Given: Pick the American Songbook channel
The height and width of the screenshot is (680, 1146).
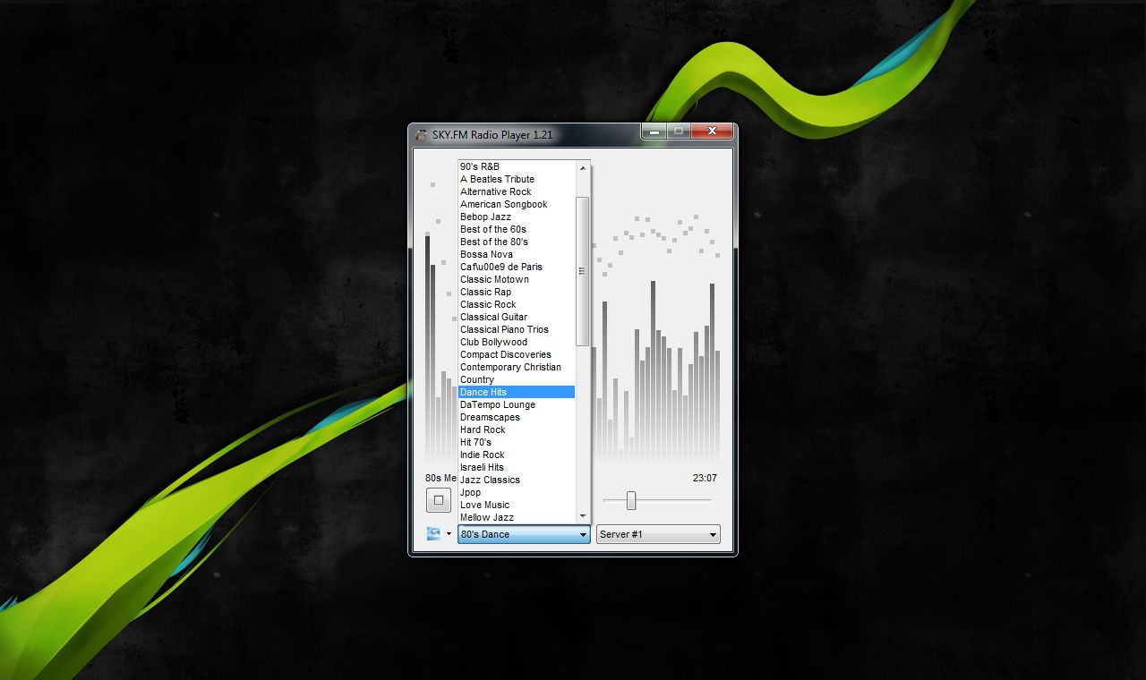Looking at the screenshot, I should pos(516,204).
